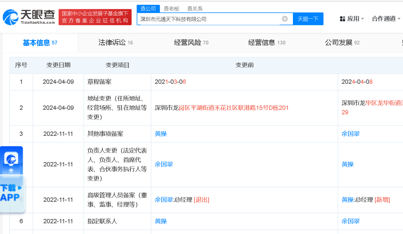Click the 天眼查 logo icon
The width and height of the screenshot is (403, 234).
(x=11, y=16)
